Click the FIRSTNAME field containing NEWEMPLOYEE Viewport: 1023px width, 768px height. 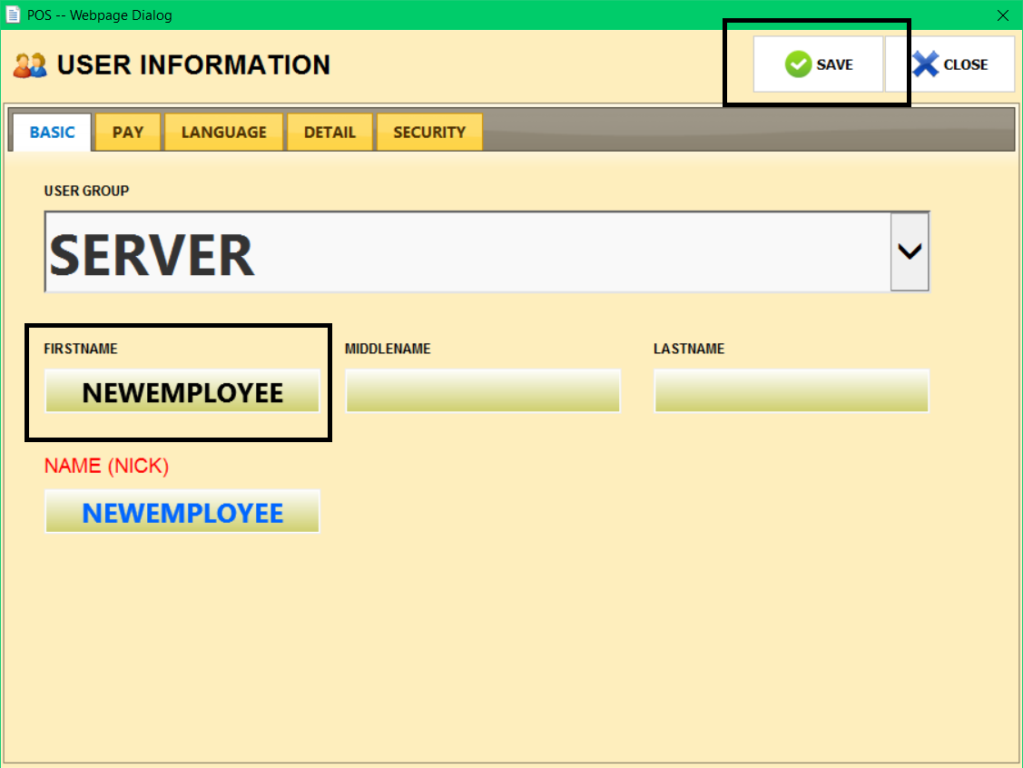(182, 391)
